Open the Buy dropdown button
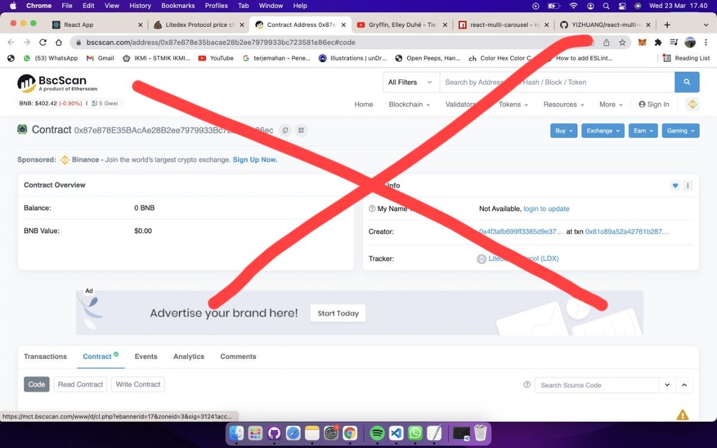This screenshot has height=448, width=717. tap(564, 131)
